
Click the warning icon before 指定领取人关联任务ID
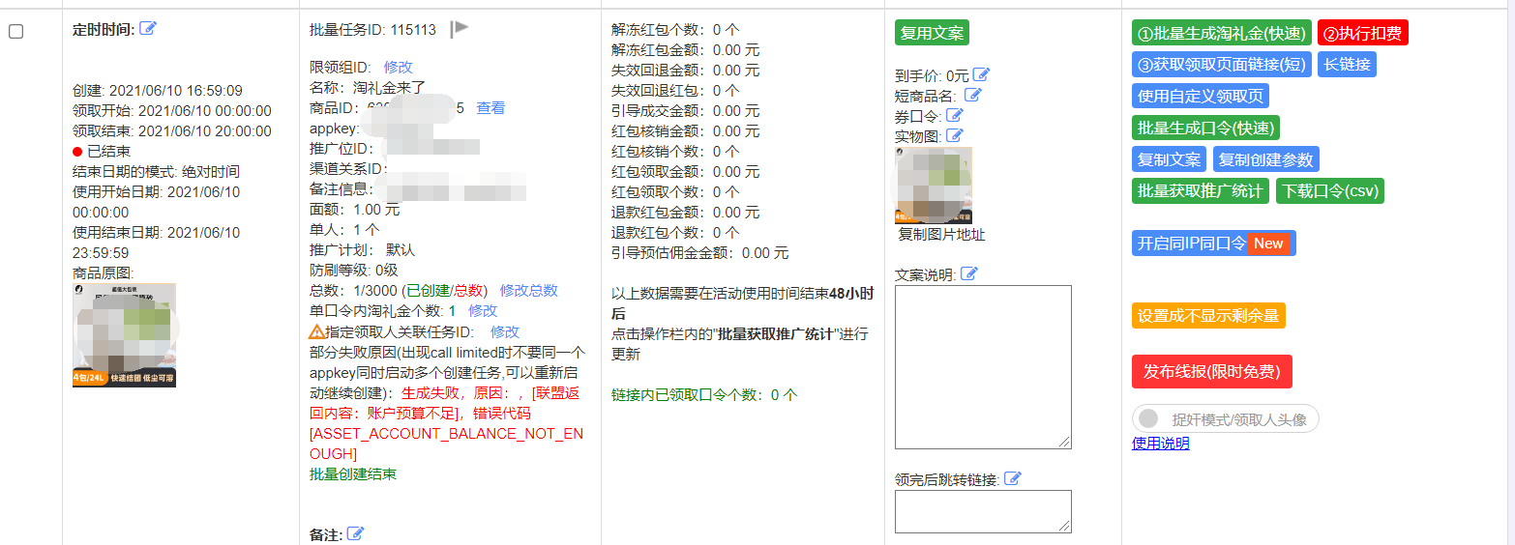click(x=317, y=331)
